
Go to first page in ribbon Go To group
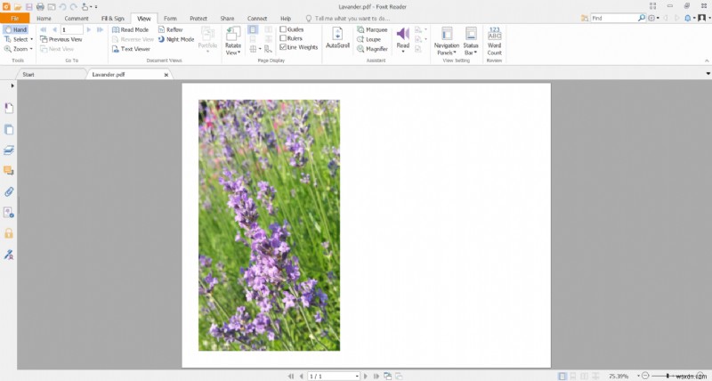43,29
